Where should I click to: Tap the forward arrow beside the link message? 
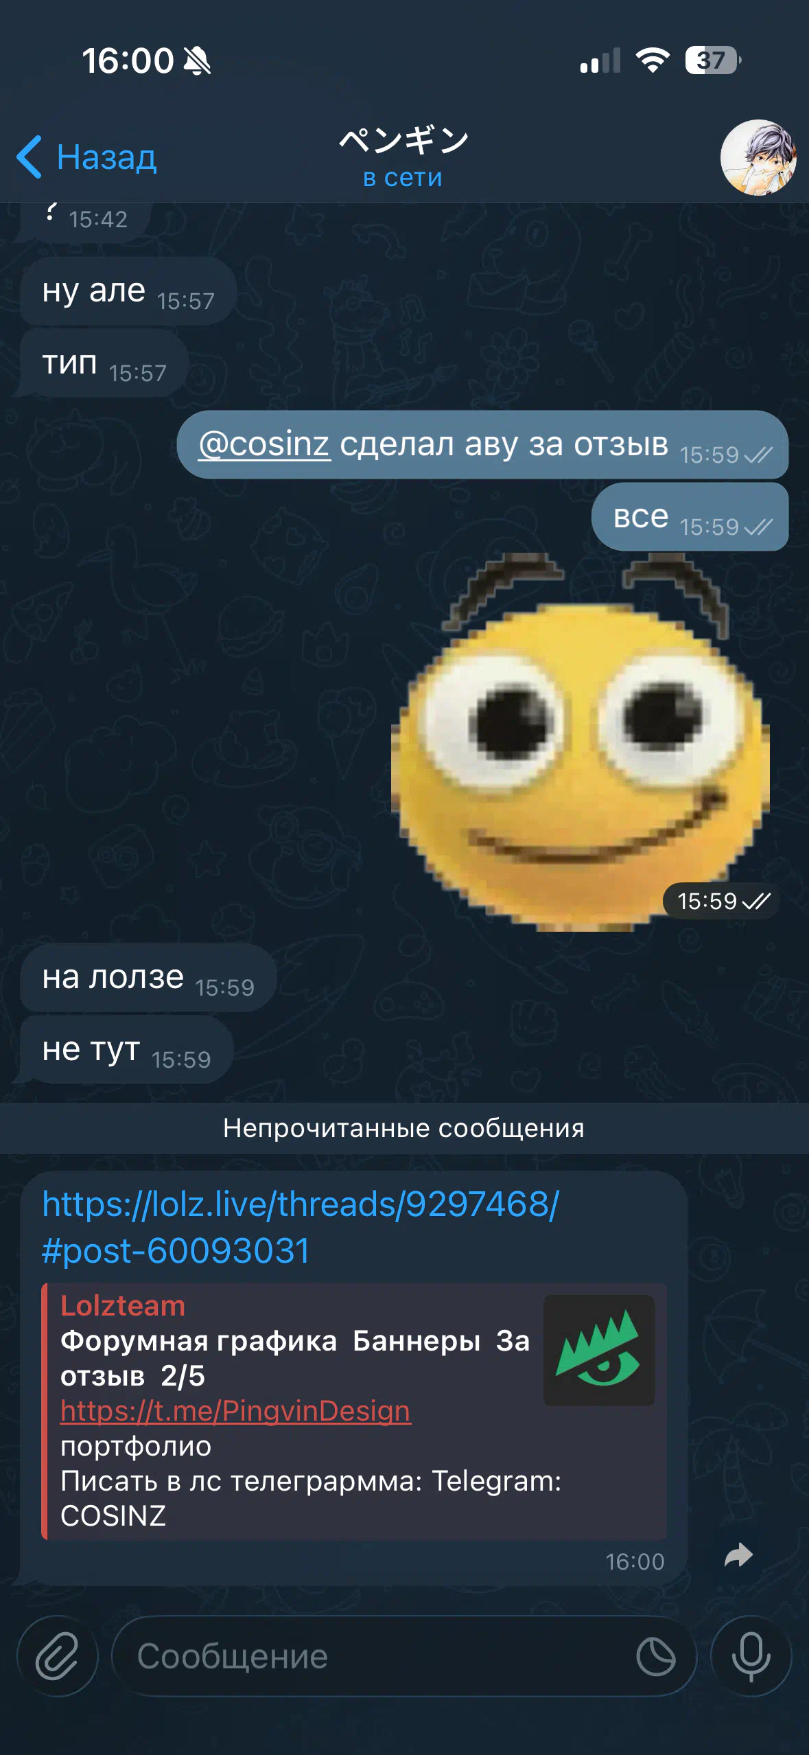point(739,1556)
